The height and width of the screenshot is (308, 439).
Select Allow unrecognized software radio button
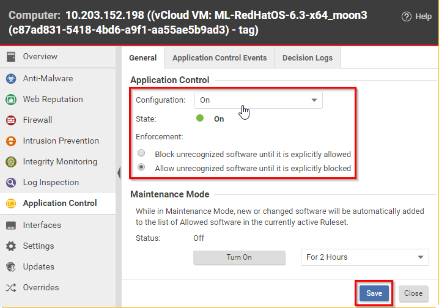tap(141, 167)
